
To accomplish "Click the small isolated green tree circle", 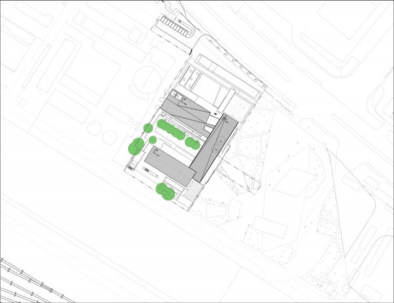I will [152, 139].
